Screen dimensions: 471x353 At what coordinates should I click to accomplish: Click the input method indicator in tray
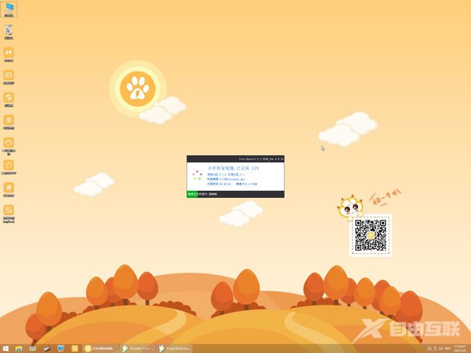click(447, 349)
